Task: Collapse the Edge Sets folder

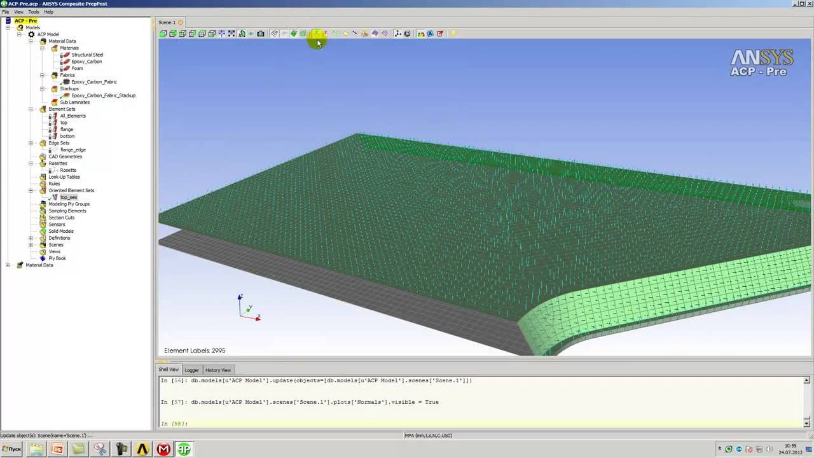Action: coord(31,143)
